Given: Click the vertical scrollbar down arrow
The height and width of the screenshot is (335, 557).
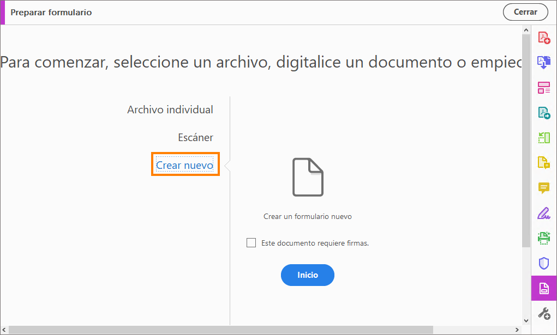Looking at the screenshot, I should (x=526, y=320).
